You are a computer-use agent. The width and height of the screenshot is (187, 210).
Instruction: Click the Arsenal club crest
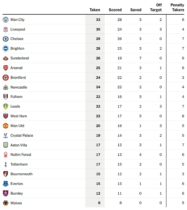pos(6,68)
